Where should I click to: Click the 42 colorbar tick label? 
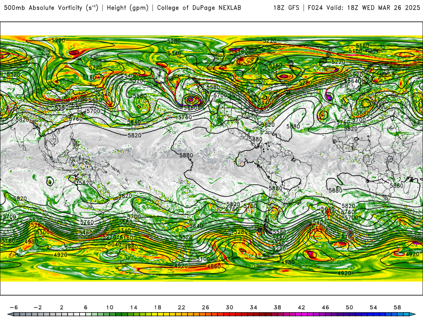301,307
